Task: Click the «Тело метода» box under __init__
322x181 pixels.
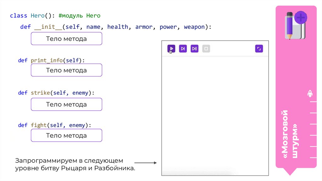Action: (x=66, y=38)
